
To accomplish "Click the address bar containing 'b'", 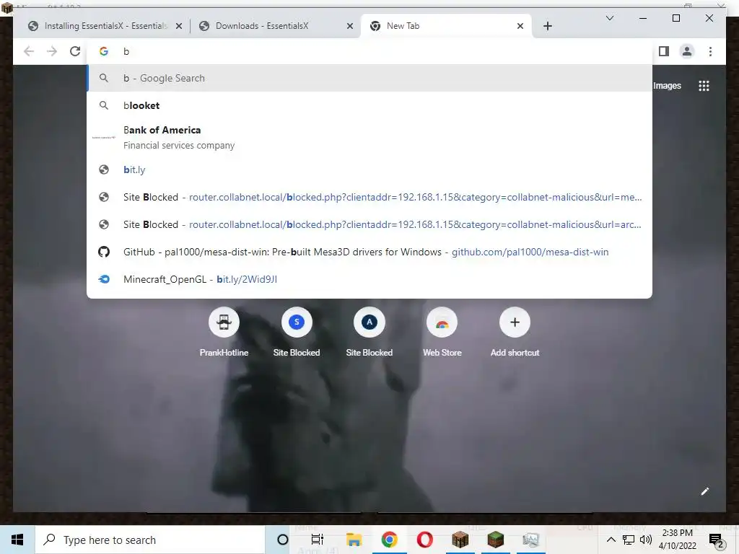I will coord(369,51).
